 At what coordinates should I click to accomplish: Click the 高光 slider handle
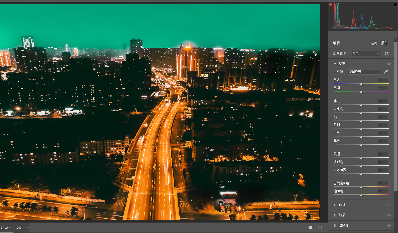coord(361,121)
